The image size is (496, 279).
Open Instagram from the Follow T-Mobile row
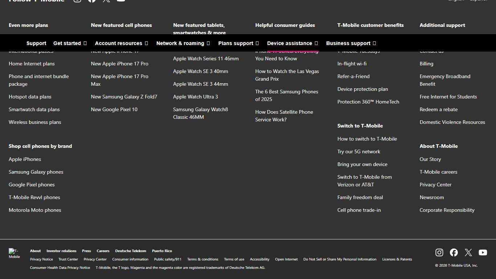tap(77, 1)
